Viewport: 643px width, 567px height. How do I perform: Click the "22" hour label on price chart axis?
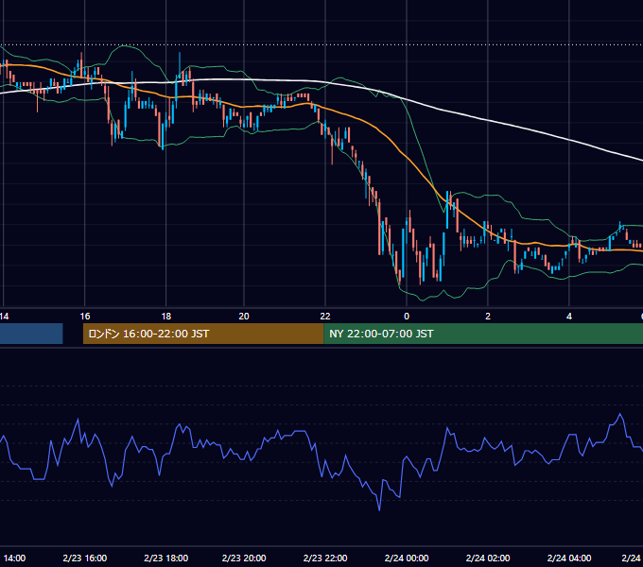tap(325, 317)
